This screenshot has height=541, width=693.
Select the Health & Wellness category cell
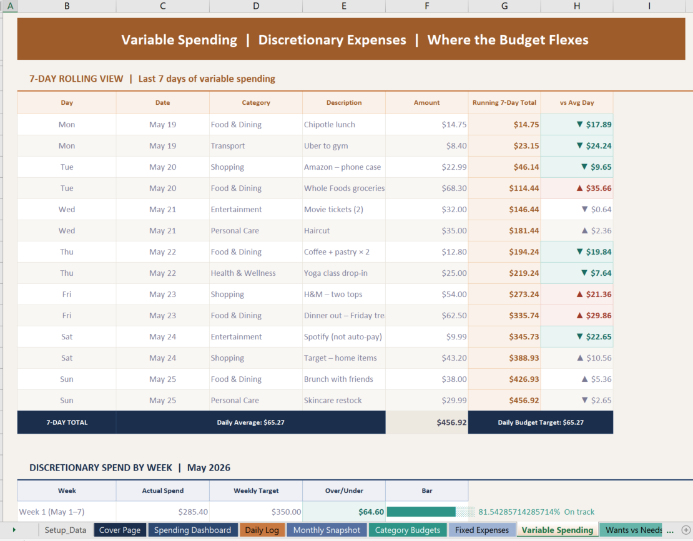tap(256, 273)
